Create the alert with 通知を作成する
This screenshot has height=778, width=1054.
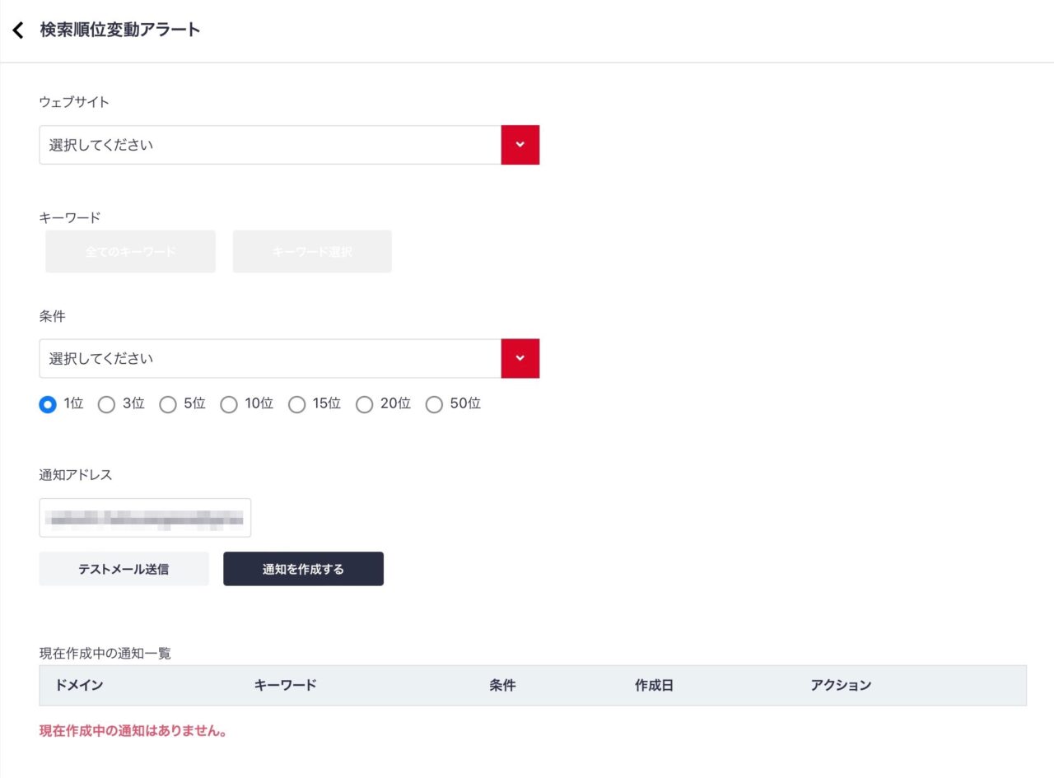point(303,568)
